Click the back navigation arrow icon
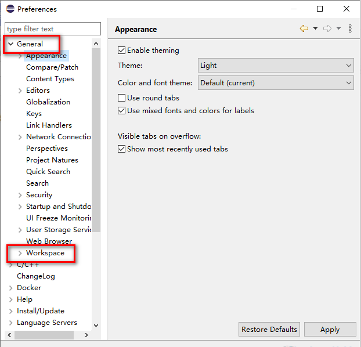This screenshot has width=361, height=347. [304, 29]
